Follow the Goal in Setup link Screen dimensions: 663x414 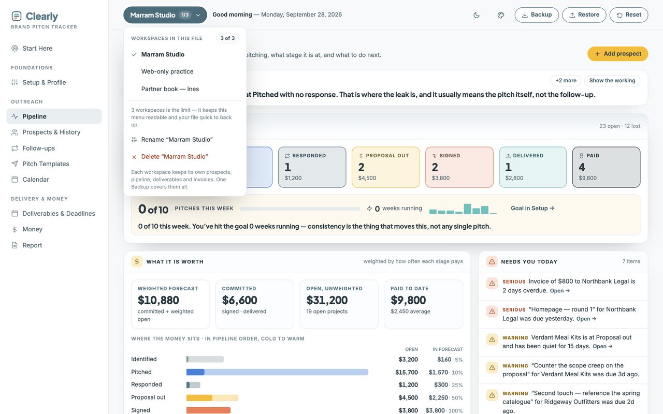pyautogui.click(x=532, y=208)
